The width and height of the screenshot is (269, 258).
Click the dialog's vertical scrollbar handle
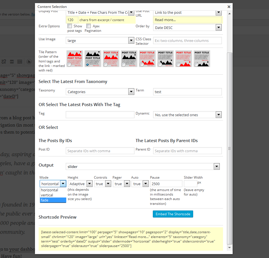230,149
